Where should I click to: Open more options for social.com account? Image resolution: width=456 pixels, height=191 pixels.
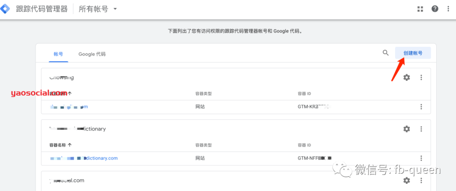[421, 180]
